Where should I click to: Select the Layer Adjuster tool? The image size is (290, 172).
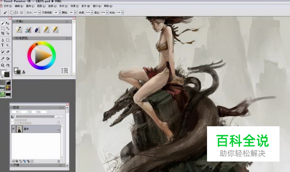click(8, 23)
